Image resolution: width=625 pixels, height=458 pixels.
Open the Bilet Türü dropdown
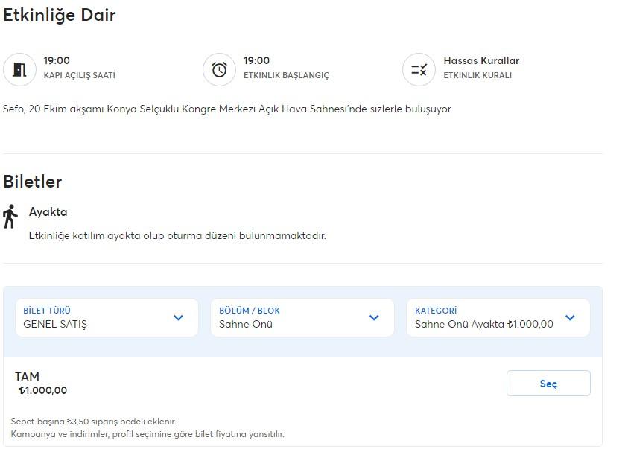[107, 318]
